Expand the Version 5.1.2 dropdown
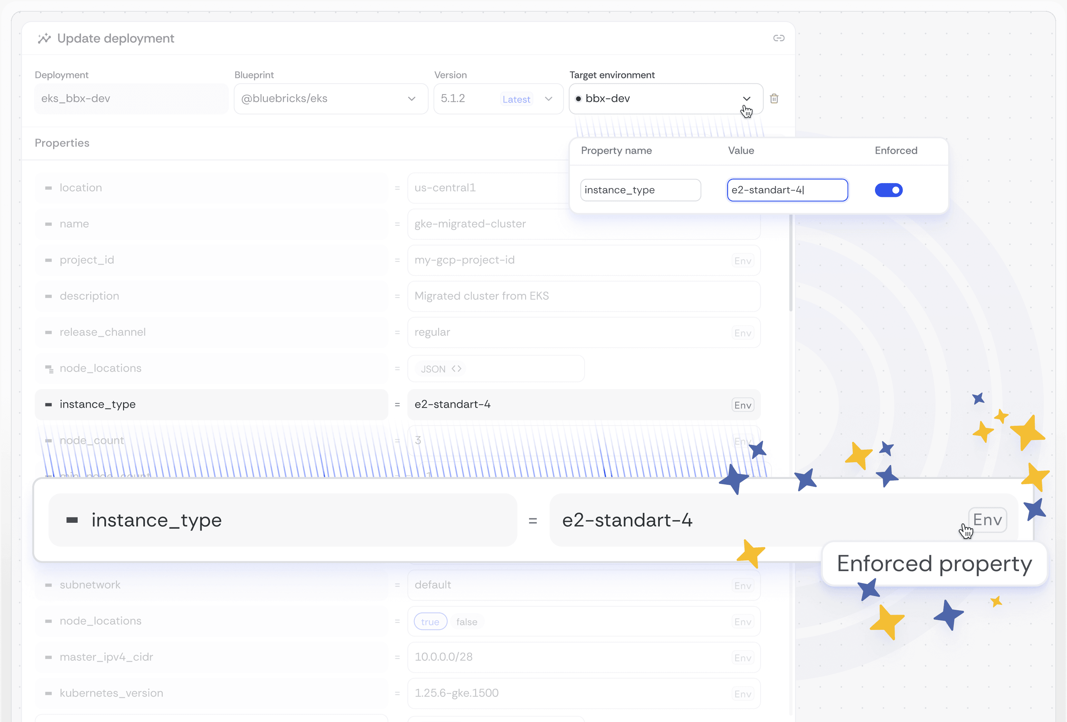 tap(548, 99)
